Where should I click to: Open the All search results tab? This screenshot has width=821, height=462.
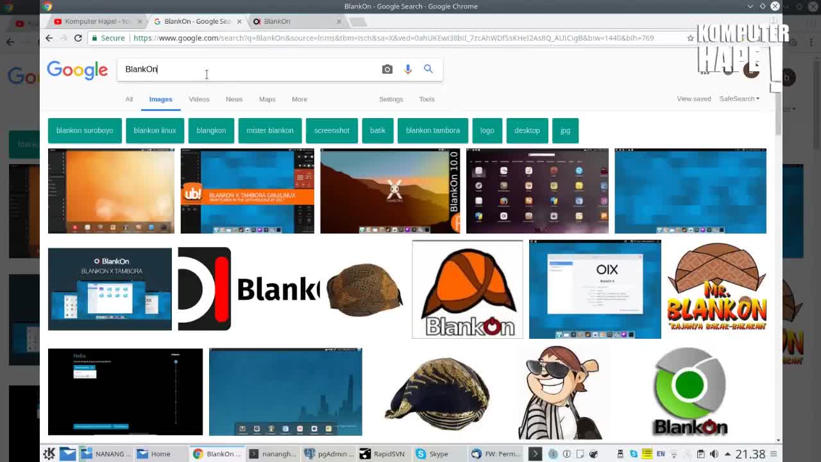(129, 99)
